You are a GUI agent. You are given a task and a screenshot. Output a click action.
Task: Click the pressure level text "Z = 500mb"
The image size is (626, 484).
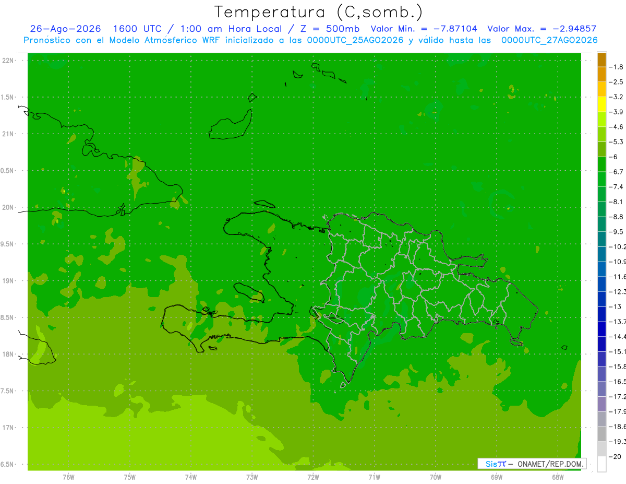pos(327,29)
